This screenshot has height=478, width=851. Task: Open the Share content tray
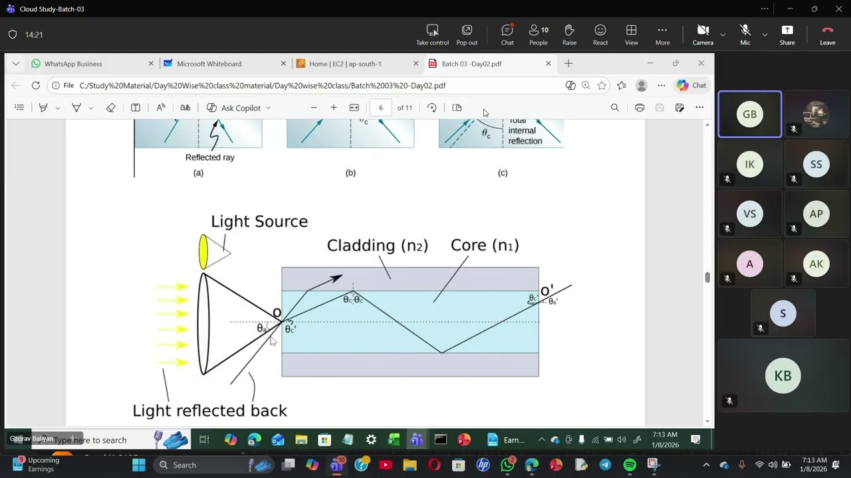(787, 35)
